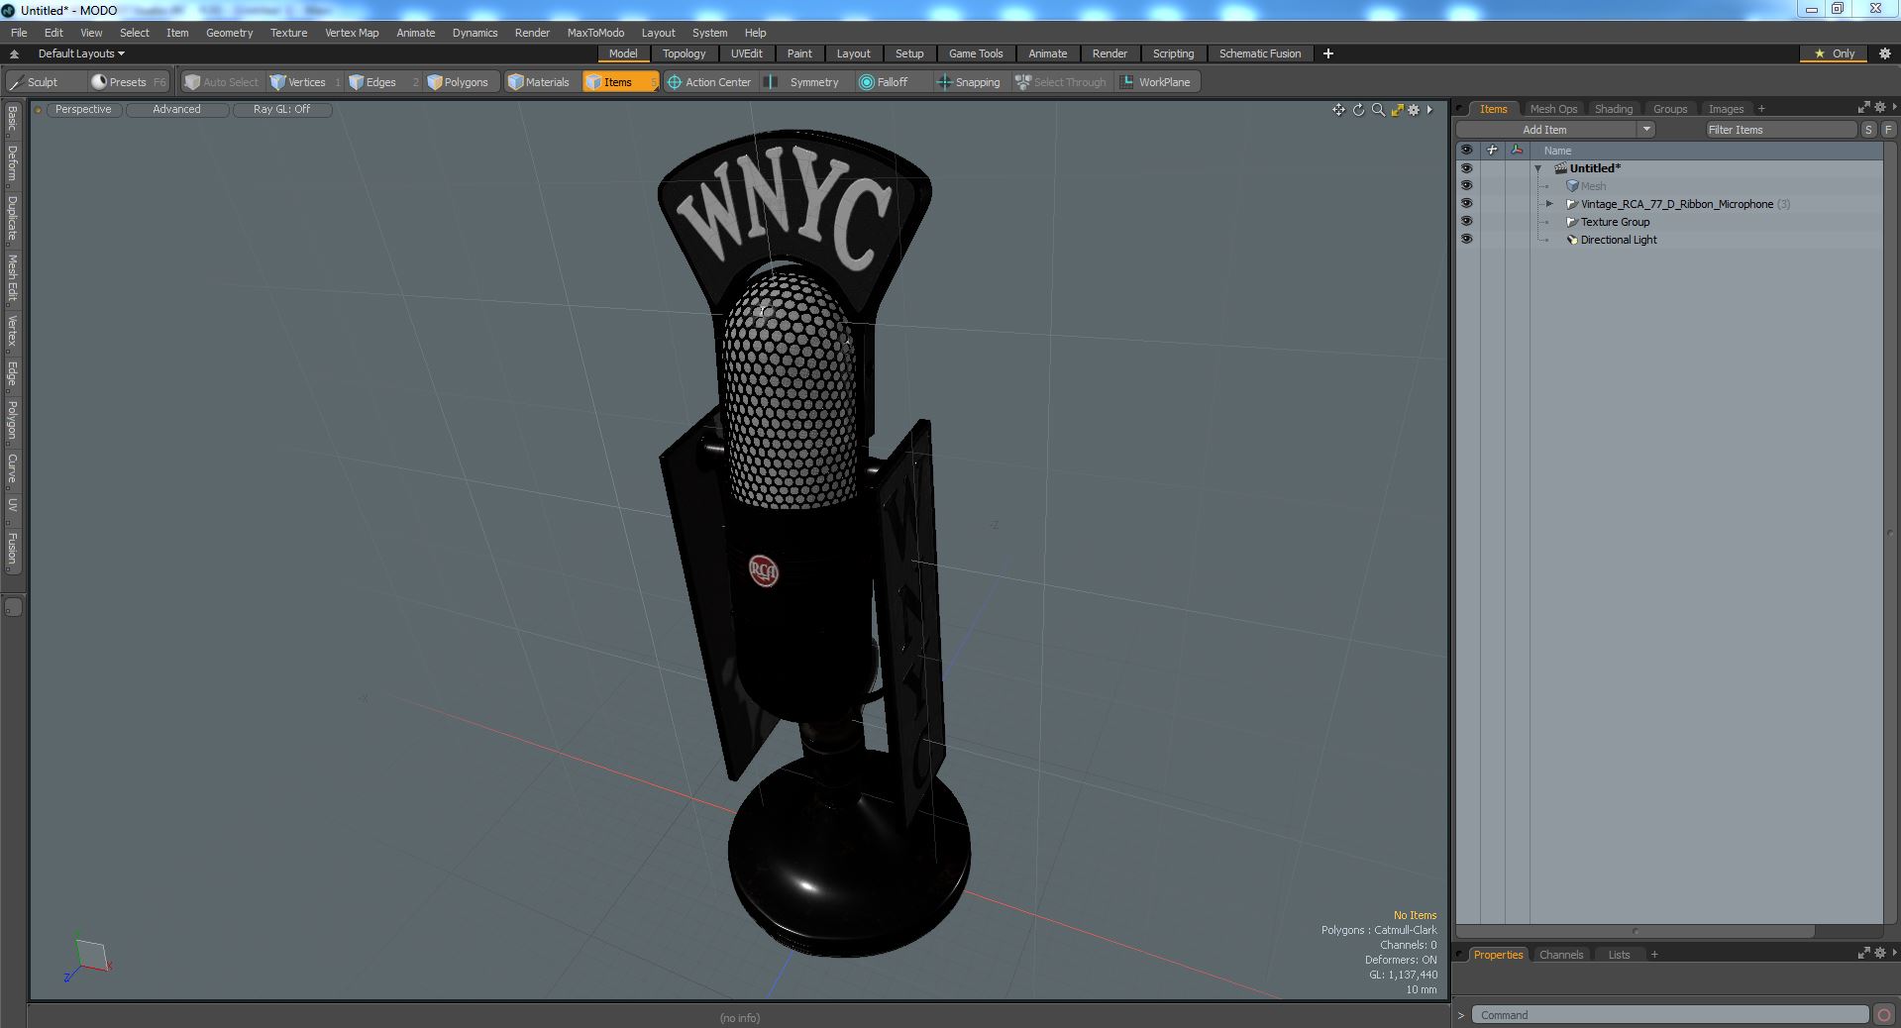Screen dimensions: 1901x1028
Task: Open viewport options arrow menu
Action: tap(1429, 110)
